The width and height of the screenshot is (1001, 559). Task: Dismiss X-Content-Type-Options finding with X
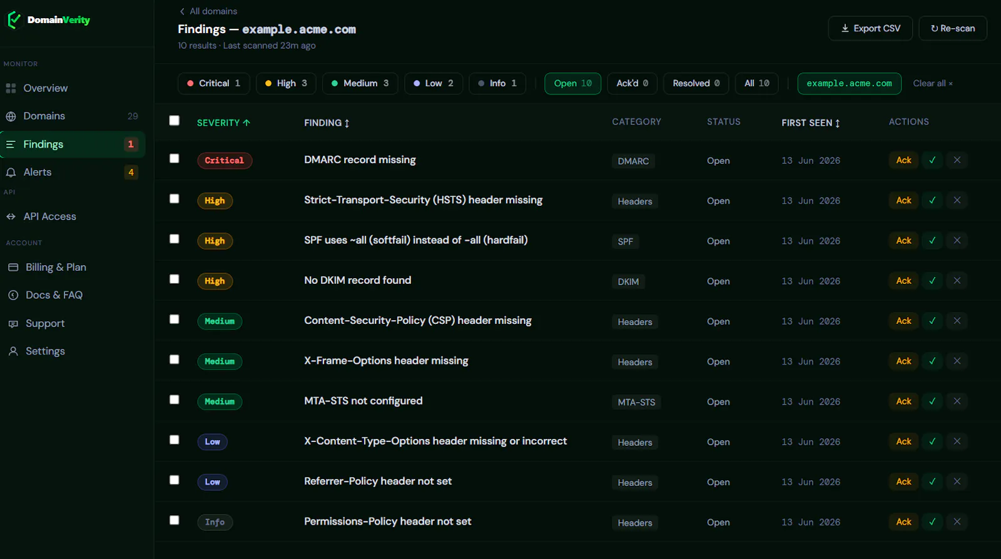tap(957, 441)
